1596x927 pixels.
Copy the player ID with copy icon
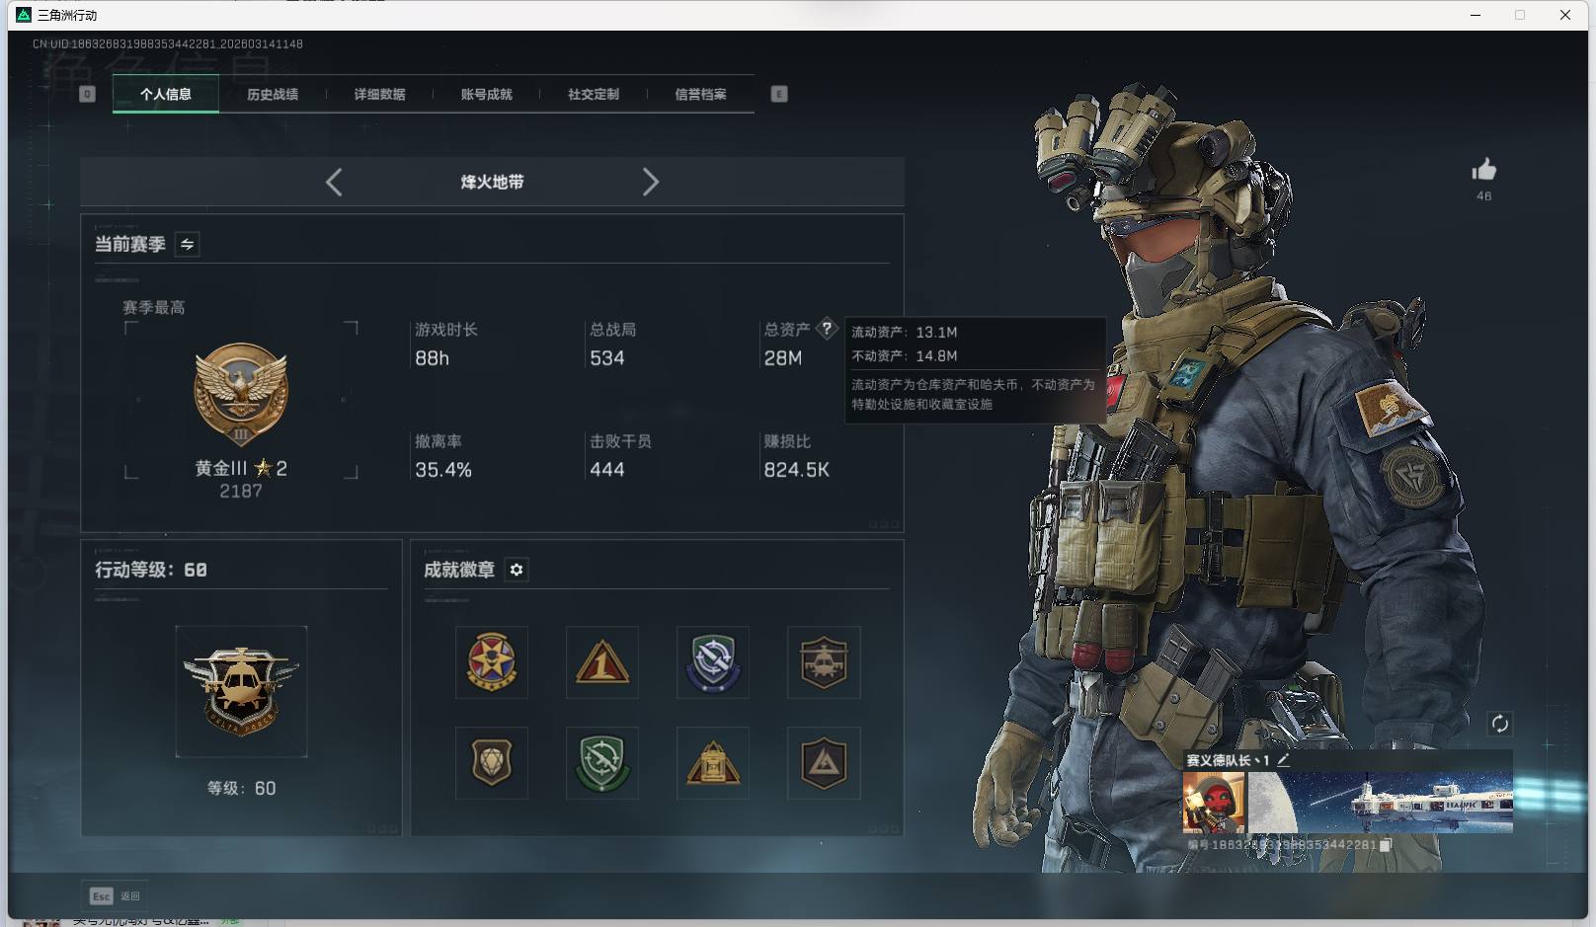point(1386,845)
